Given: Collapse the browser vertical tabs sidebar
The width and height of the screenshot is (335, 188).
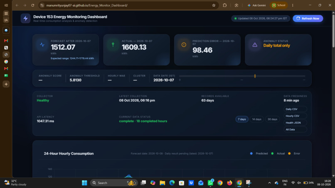Looking at the screenshot, I should (x=6, y=5).
